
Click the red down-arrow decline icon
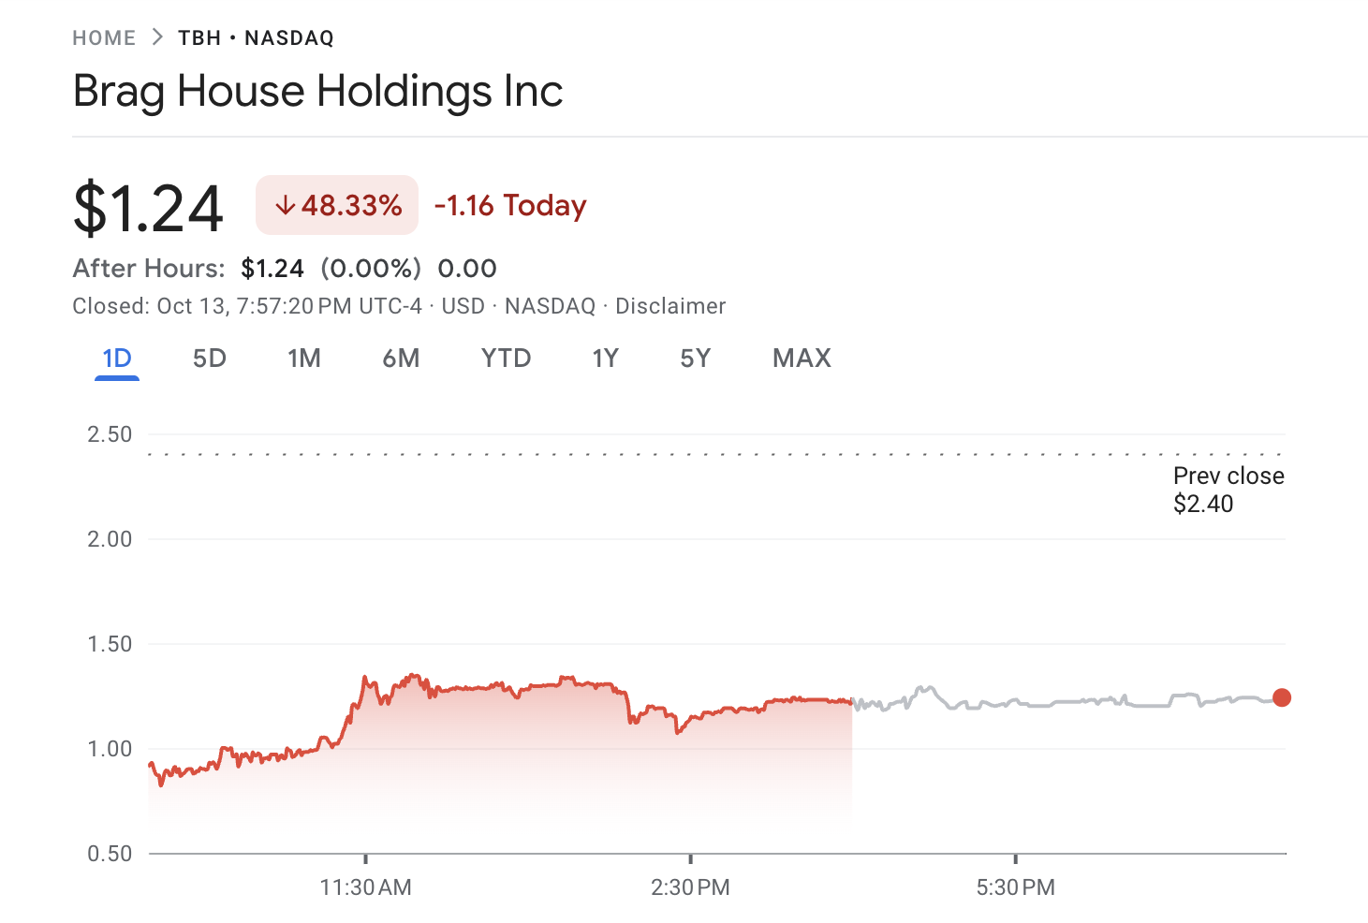286,204
